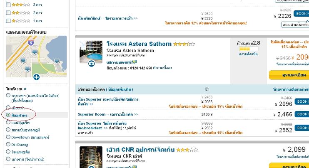
Task: Click the yellow ดูรายละเอียด button for Astera Sathorn
Action: (289, 75)
